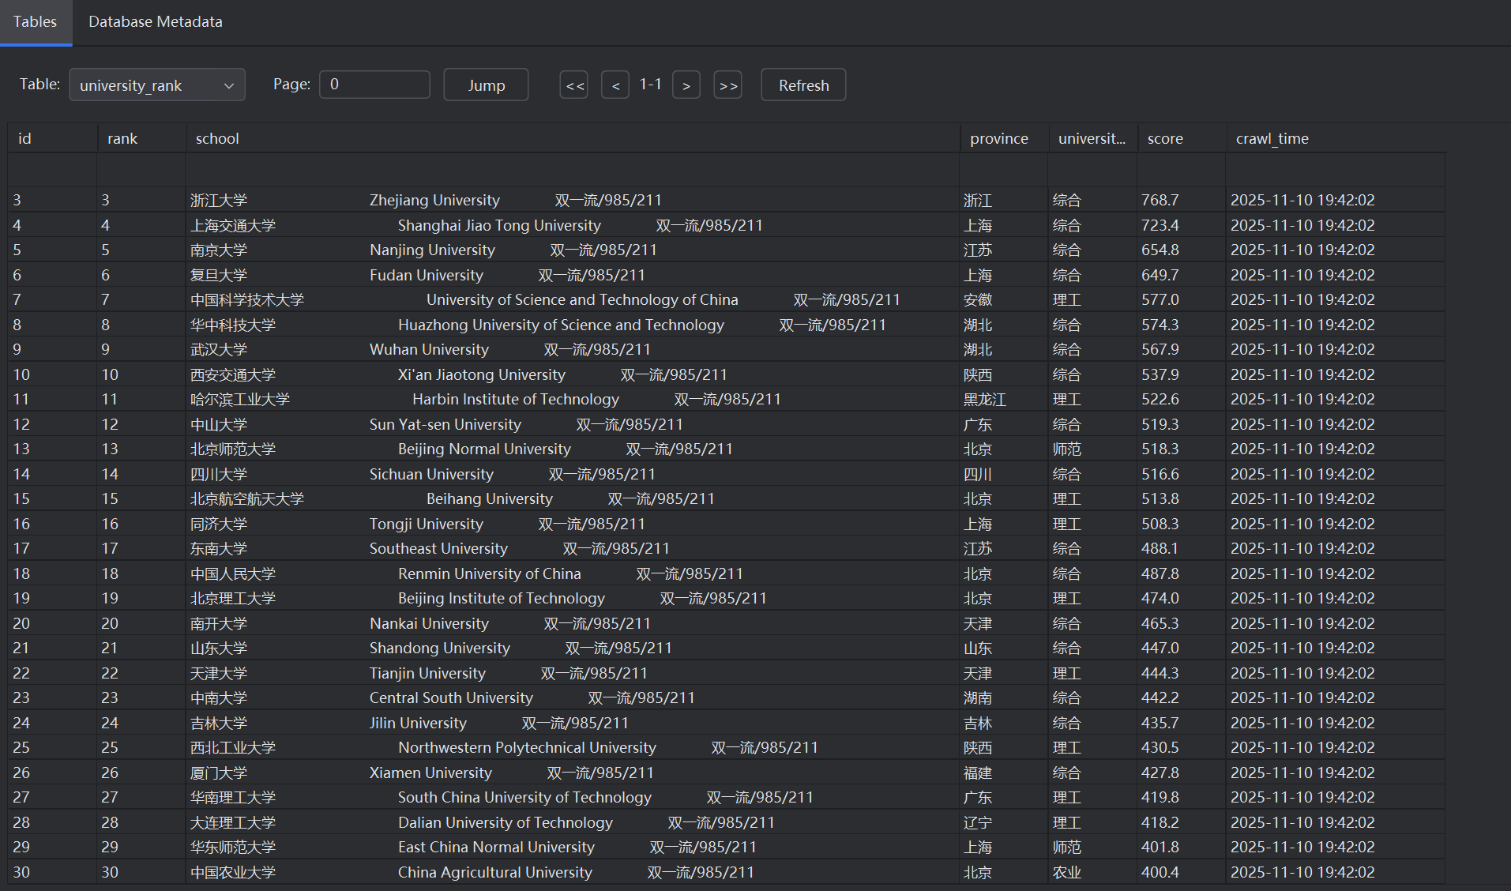The image size is (1511, 891).
Task: Click the score value 537.9
Action: click(1182, 374)
